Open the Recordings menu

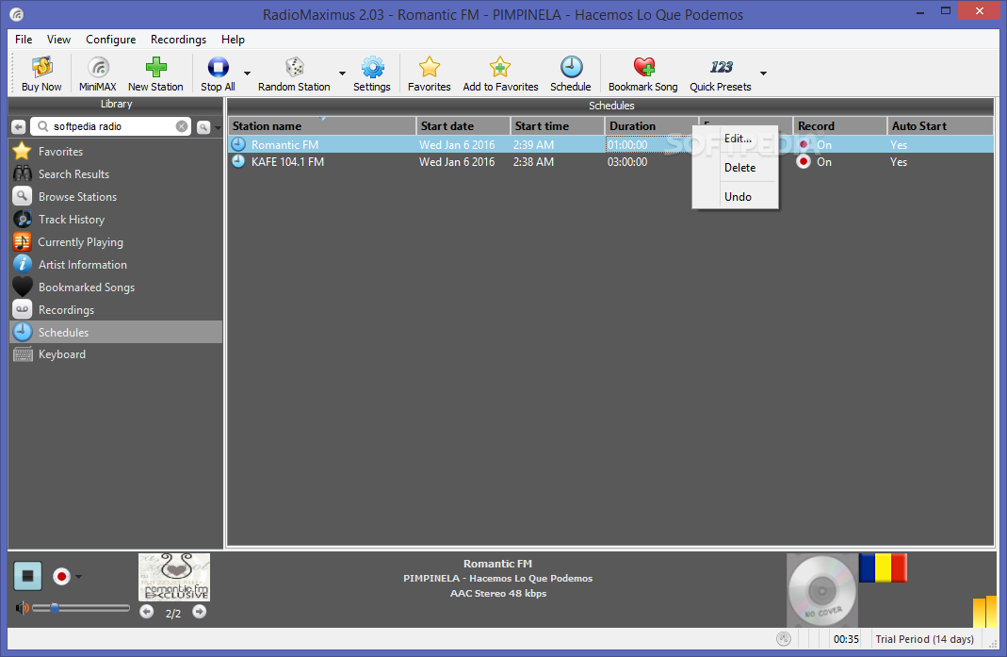pyautogui.click(x=179, y=40)
